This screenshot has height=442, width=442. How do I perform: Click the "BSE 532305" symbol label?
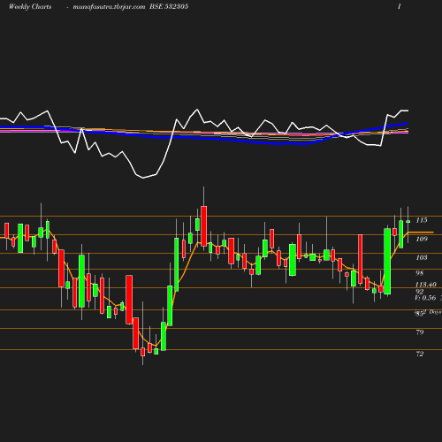coord(169,6)
